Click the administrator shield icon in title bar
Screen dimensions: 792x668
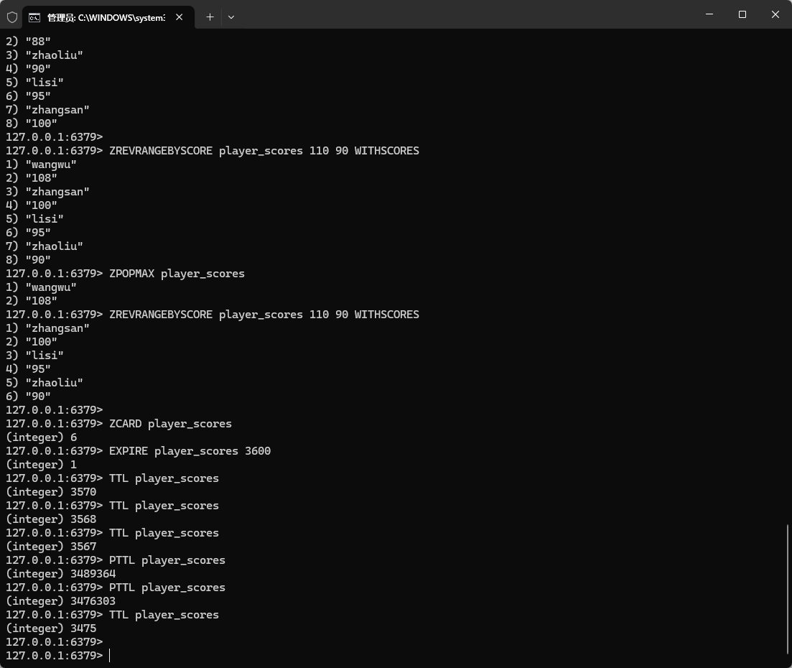11,17
